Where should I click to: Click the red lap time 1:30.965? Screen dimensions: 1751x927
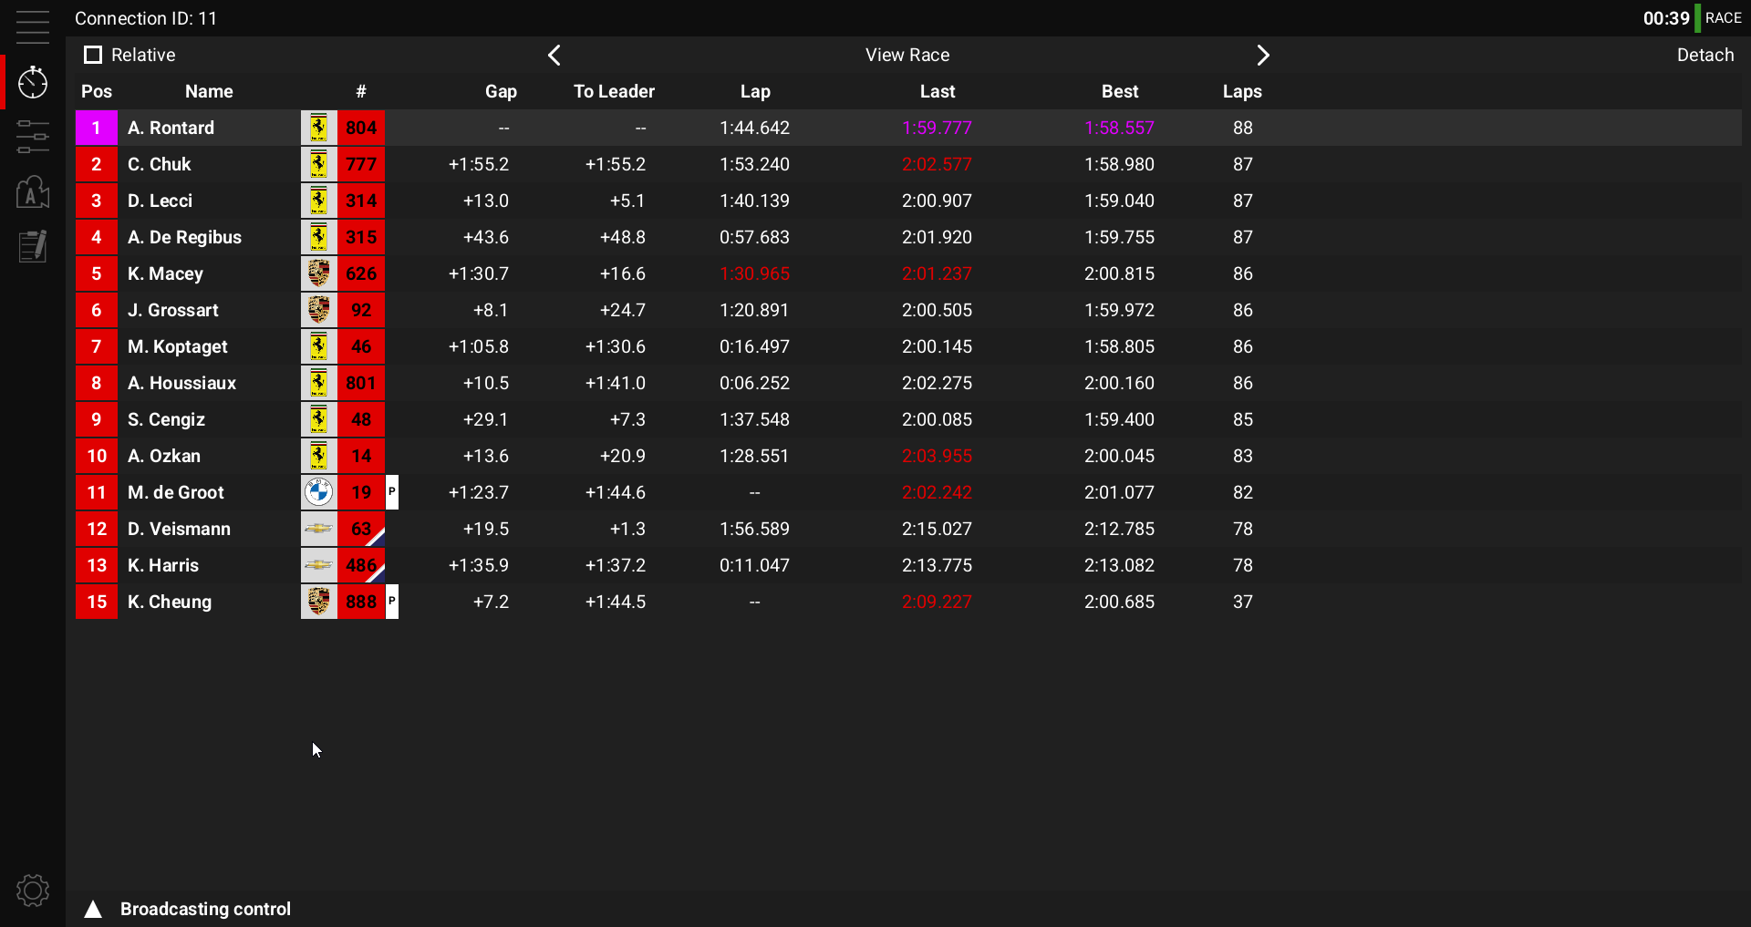point(754,273)
